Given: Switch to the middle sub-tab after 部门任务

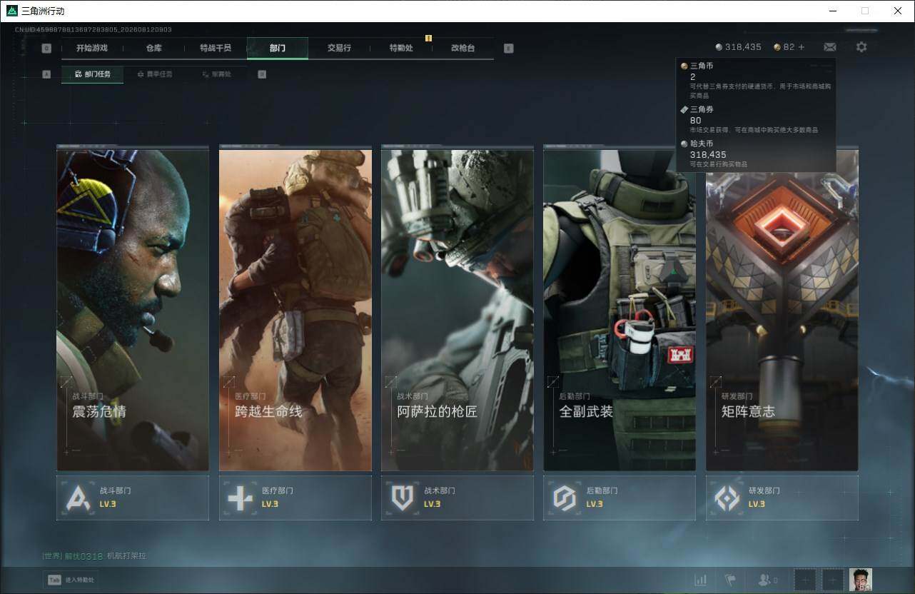Looking at the screenshot, I should (x=154, y=74).
